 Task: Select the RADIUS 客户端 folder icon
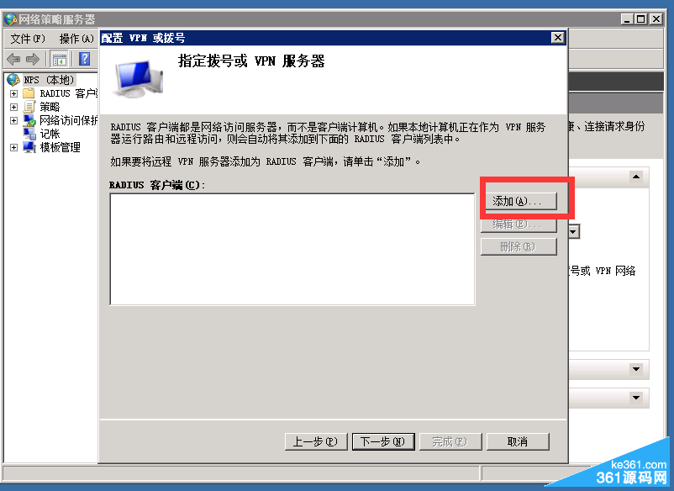29,93
